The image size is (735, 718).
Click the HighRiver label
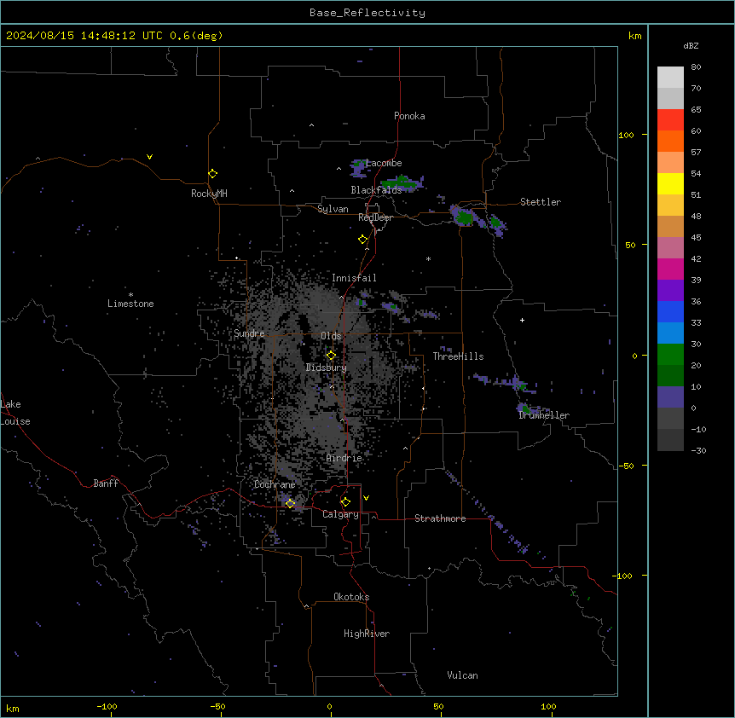point(367,634)
